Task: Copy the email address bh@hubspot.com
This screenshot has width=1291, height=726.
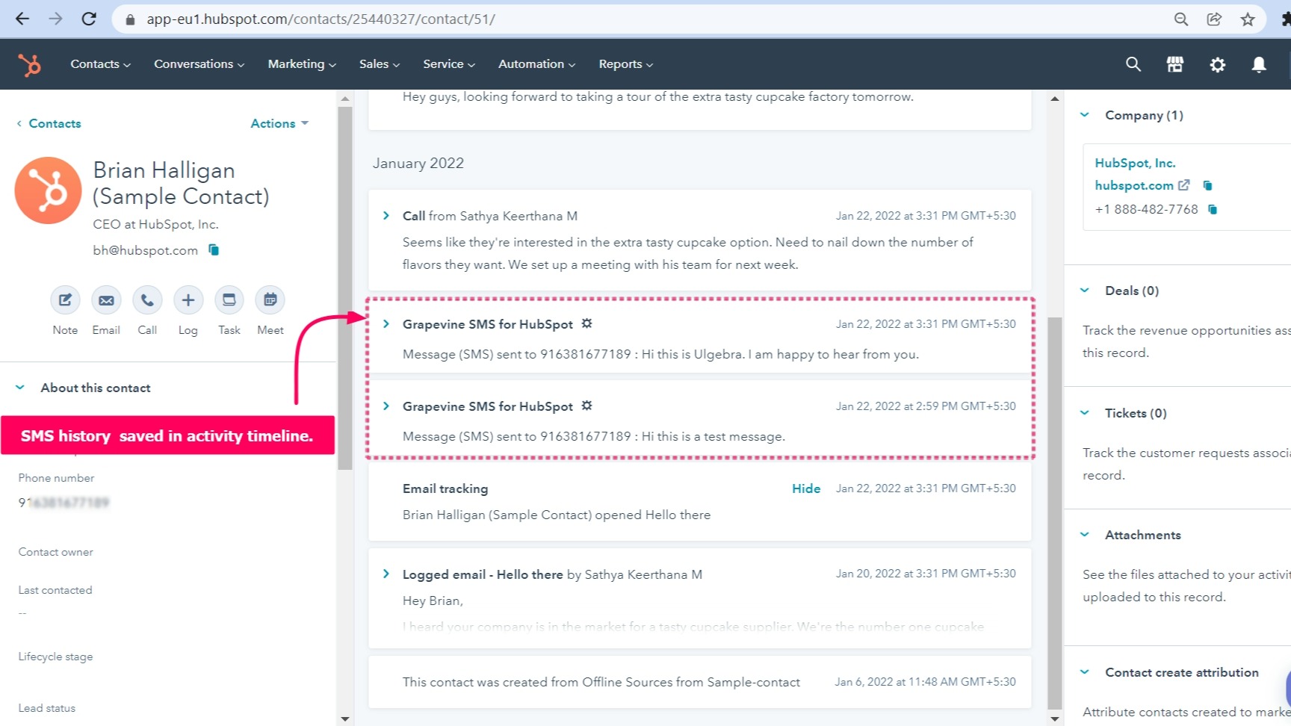Action: (213, 249)
